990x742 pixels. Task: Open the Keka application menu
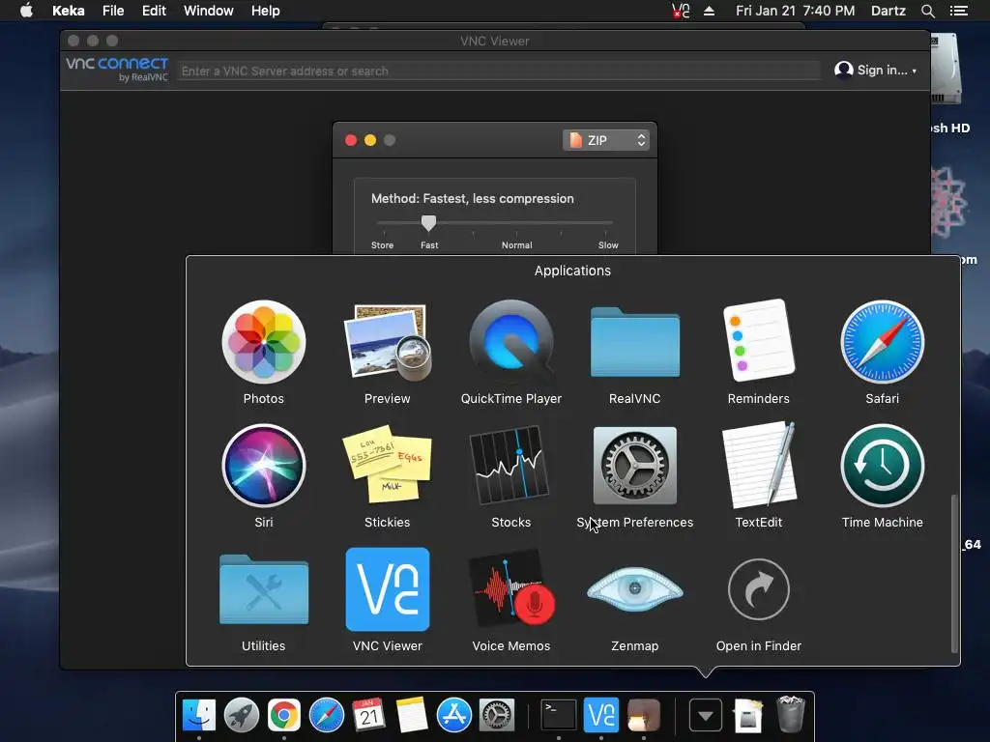click(69, 11)
